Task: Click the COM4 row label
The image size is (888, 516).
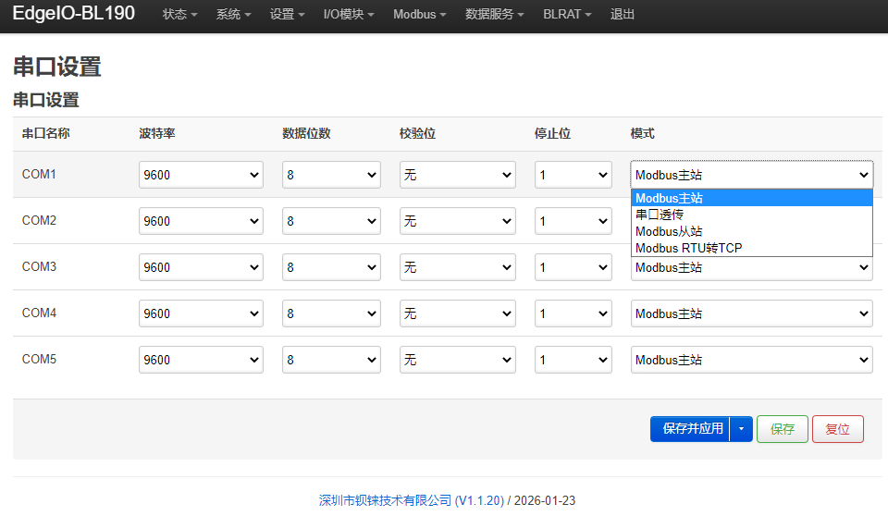Action: [x=39, y=313]
